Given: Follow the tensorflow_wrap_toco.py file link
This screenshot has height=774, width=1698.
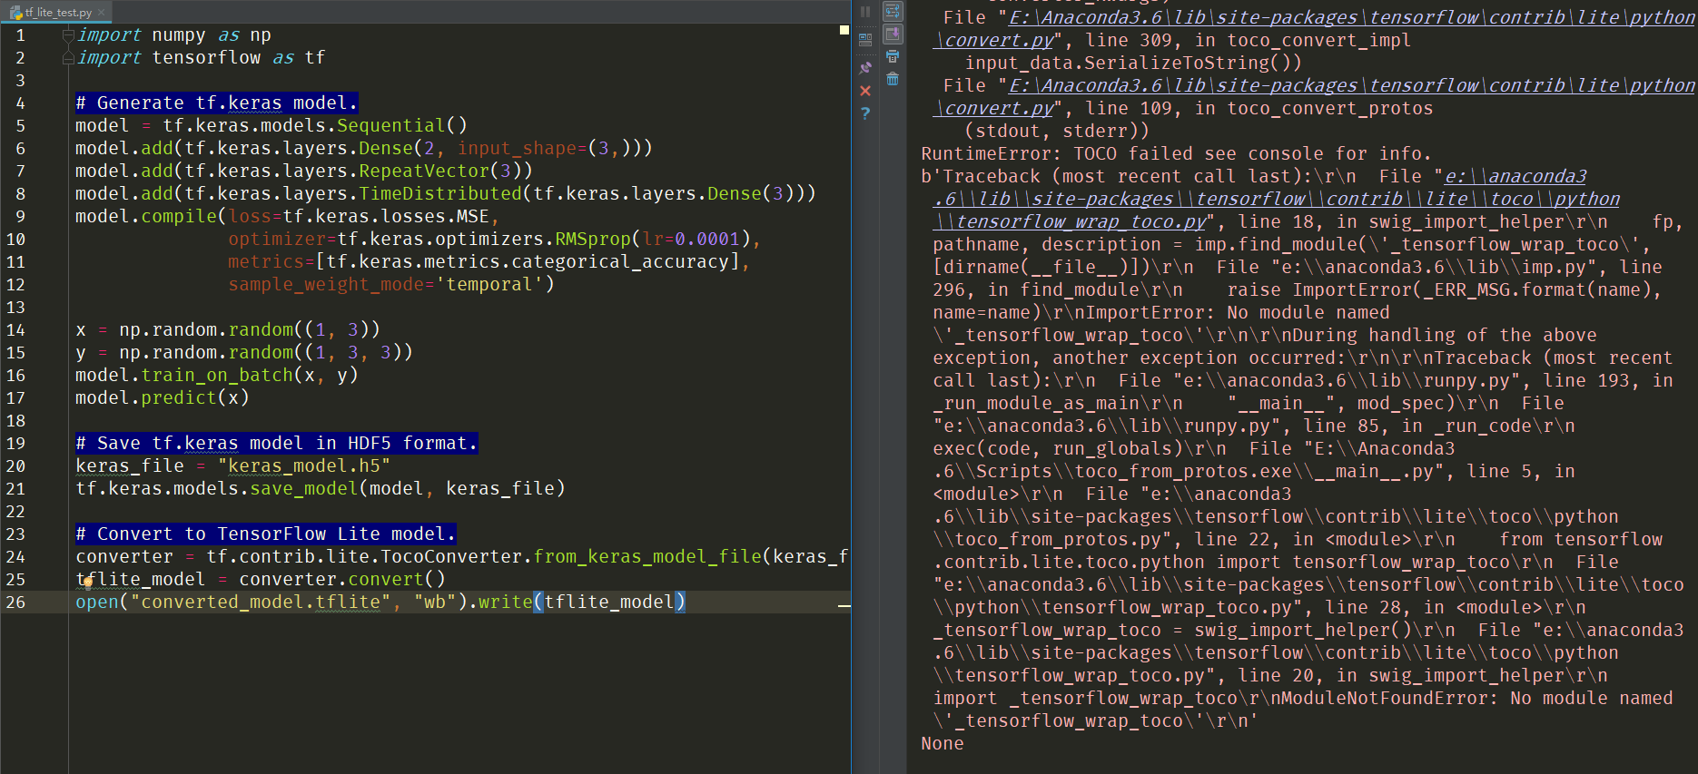Looking at the screenshot, I should 1071,221.
